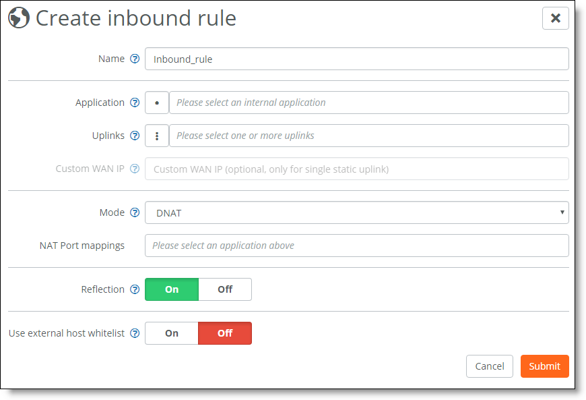This screenshot has height=400, width=586.
Task: Cancel creating the inbound rule
Action: [x=489, y=366]
